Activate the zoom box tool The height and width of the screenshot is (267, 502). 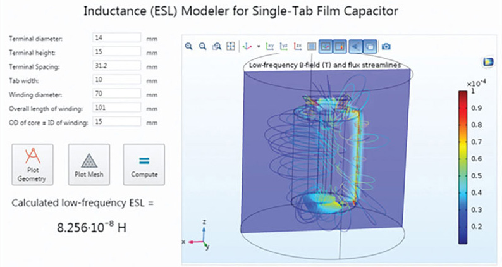tap(217, 46)
